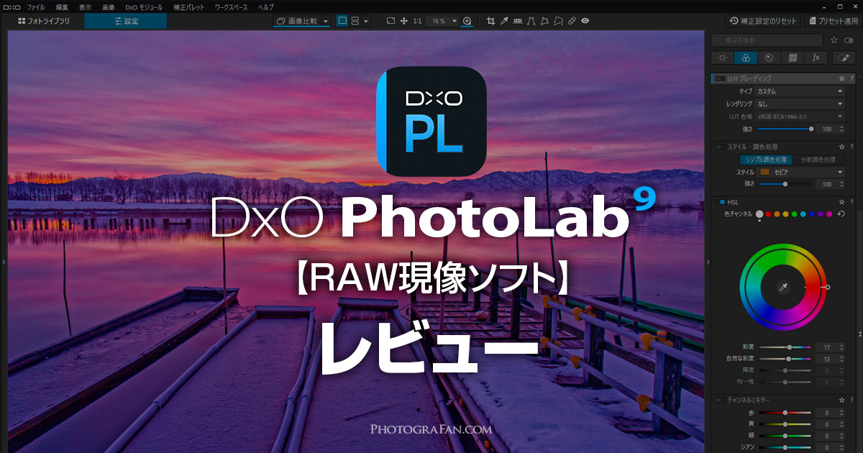Click favorites star next to search field
863x453 pixels.
(x=834, y=40)
